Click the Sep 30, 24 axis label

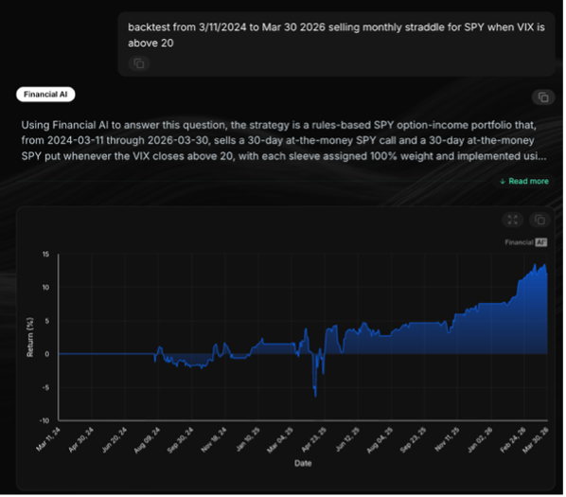pos(181,439)
